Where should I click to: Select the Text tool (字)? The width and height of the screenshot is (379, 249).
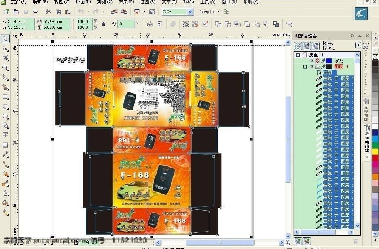pyautogui.click(x=5, y=135)
